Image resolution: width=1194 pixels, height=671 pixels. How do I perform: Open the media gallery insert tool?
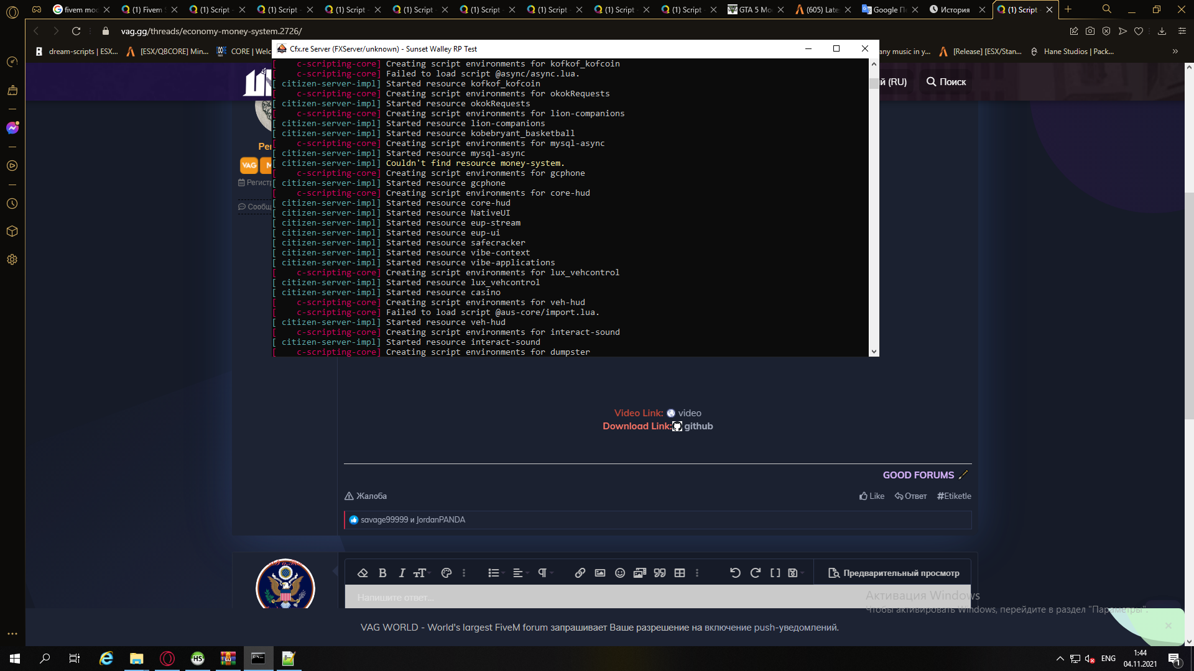[x=639, y=573]
